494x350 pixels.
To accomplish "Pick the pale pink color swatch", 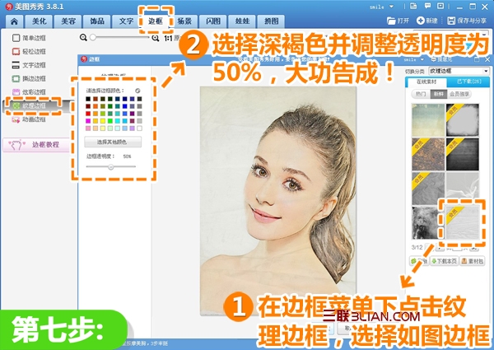I will pos(88,128).
